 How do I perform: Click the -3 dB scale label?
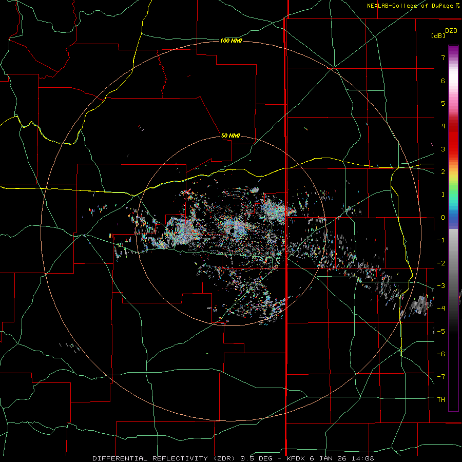[x=441, y=286]
